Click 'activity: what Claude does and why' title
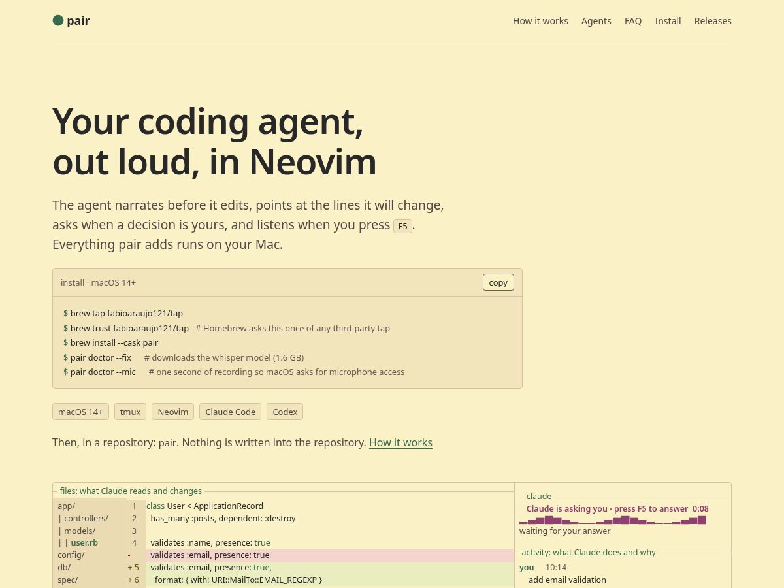The width and height of the screenshot is (784, 588). (589, 552)
